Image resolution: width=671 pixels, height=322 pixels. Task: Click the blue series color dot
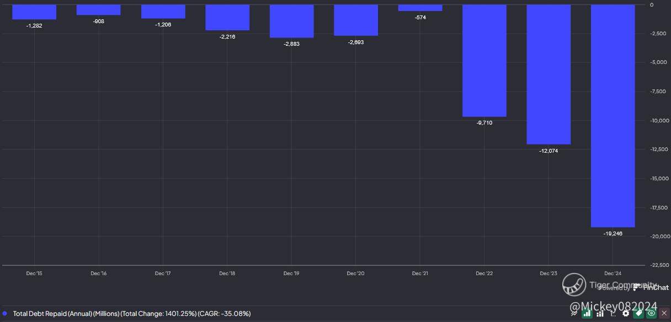pyautogui.click(x=5, y=313)
